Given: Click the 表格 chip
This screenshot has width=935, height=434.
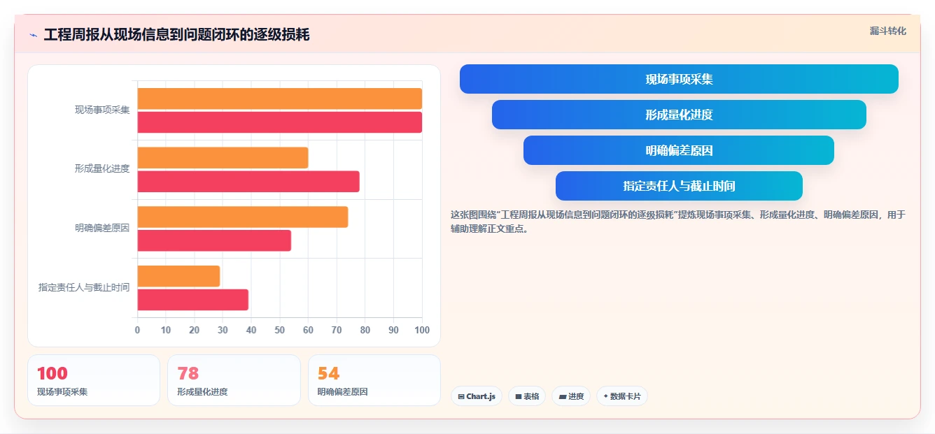Looking at the screenshot, I should (x=527, y=396).
